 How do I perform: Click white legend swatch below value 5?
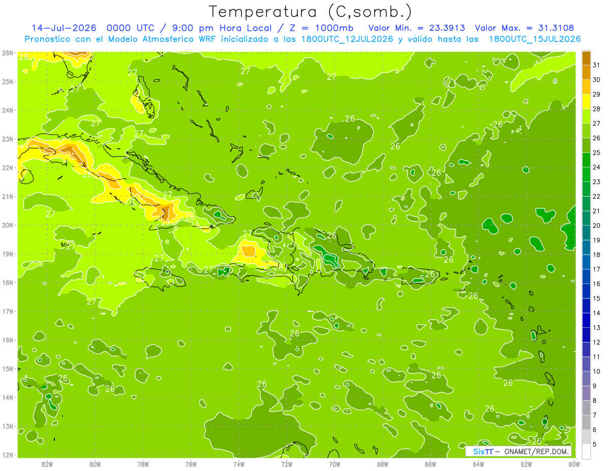click(x=586, y=451)
